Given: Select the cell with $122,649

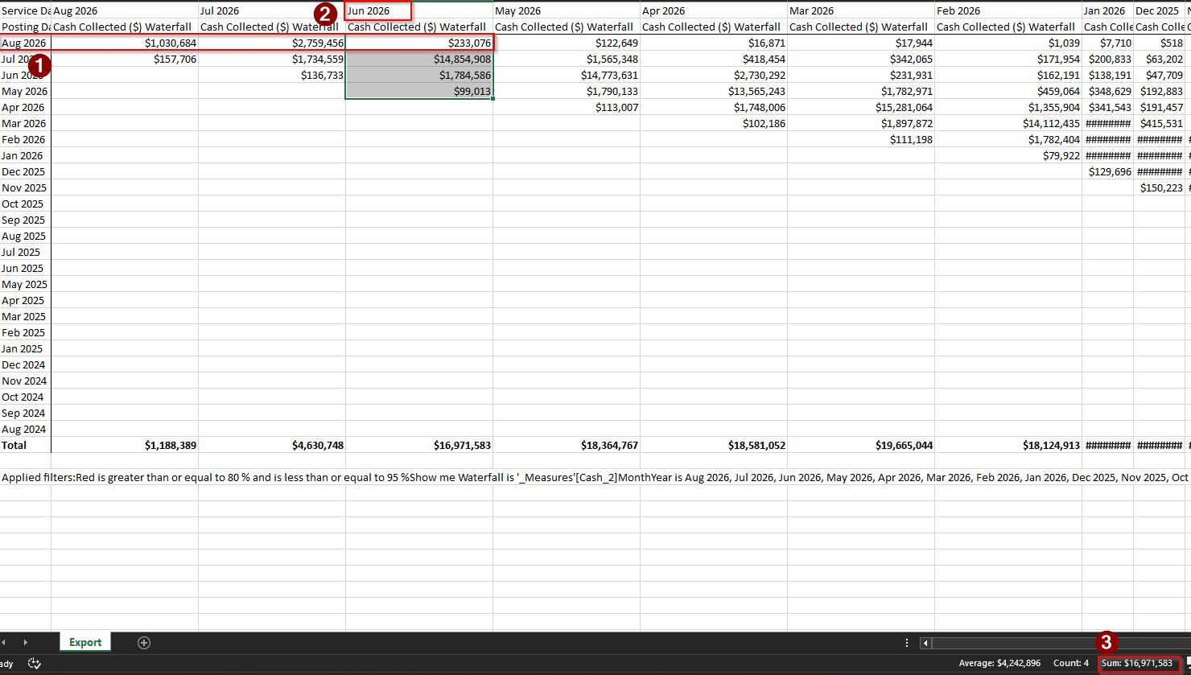Looking at the screenshot, I should [567, 43].
